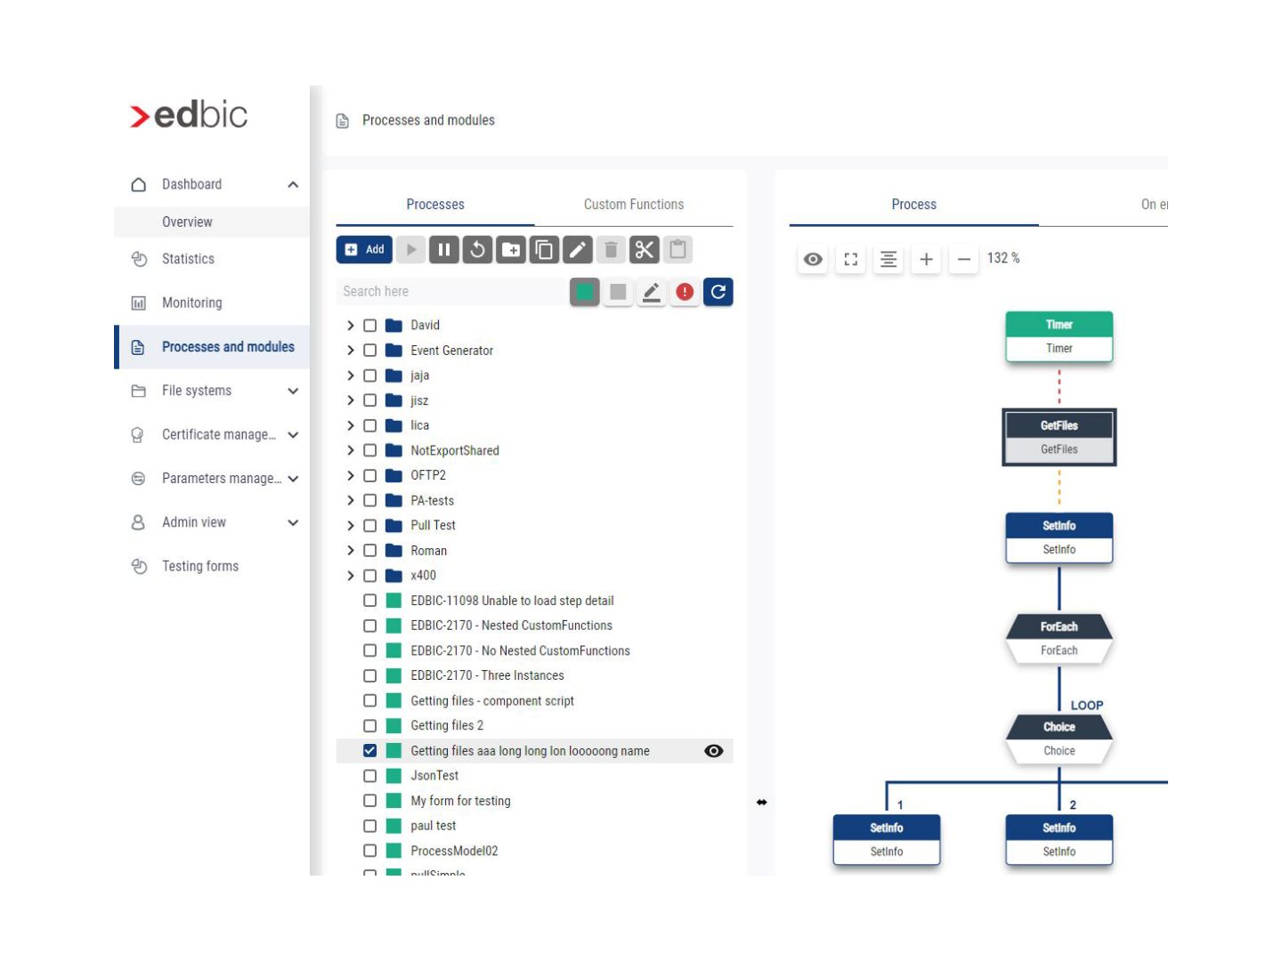Viewport: 1282px width, 961px height.
Task: Click the duplicate process icon
Action: coord(544,250)
